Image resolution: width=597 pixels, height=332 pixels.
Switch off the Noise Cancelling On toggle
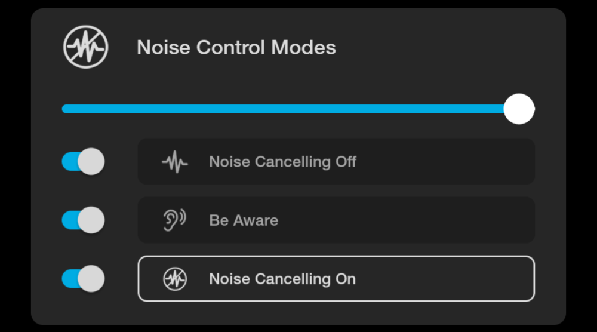click(83, 279)
